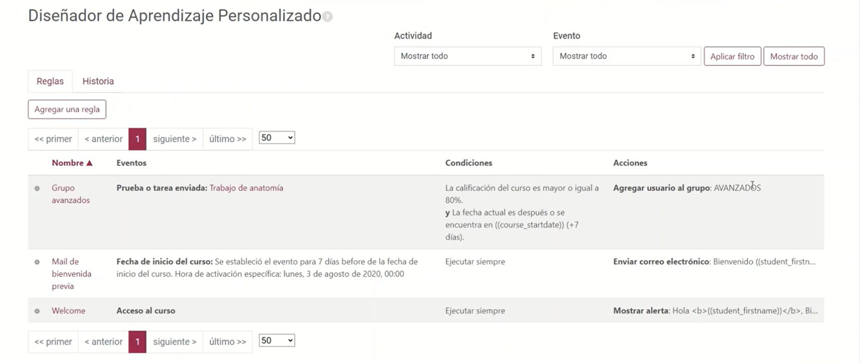Select the Reglas tab
The width and height of the screenshot is (860, 363).
50,81
